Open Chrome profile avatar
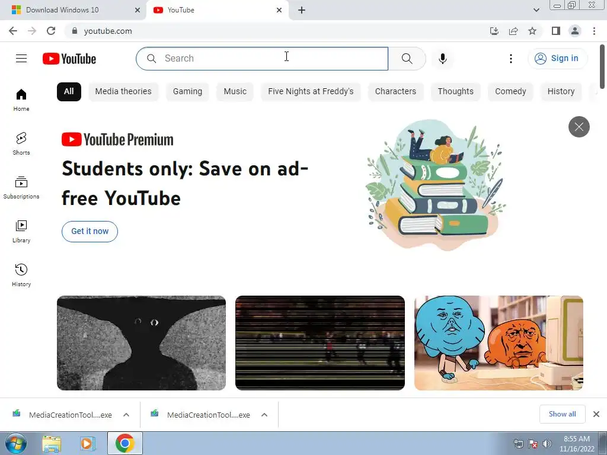The image size is (607, 455). pyautogui.click(x=575, y=31)
